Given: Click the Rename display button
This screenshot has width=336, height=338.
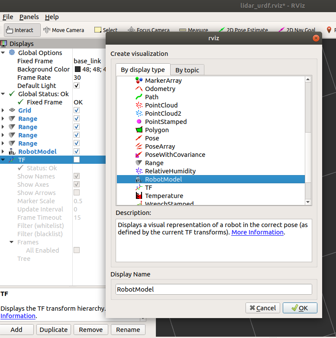Looking at the screenshot, I should [128, 330].
